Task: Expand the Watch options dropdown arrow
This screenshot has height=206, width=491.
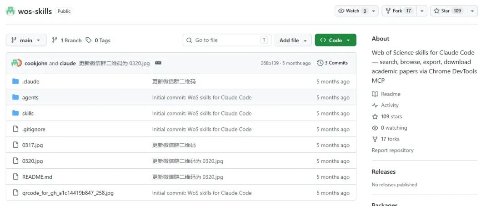Action: (x=374, y=11)
